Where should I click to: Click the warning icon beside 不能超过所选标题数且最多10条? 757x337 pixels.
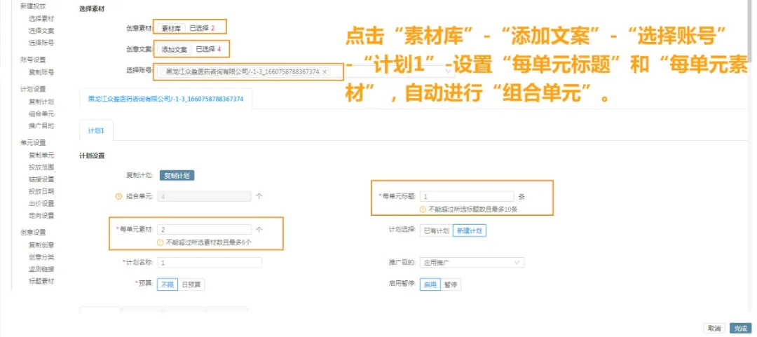click(x=423, y=209)
